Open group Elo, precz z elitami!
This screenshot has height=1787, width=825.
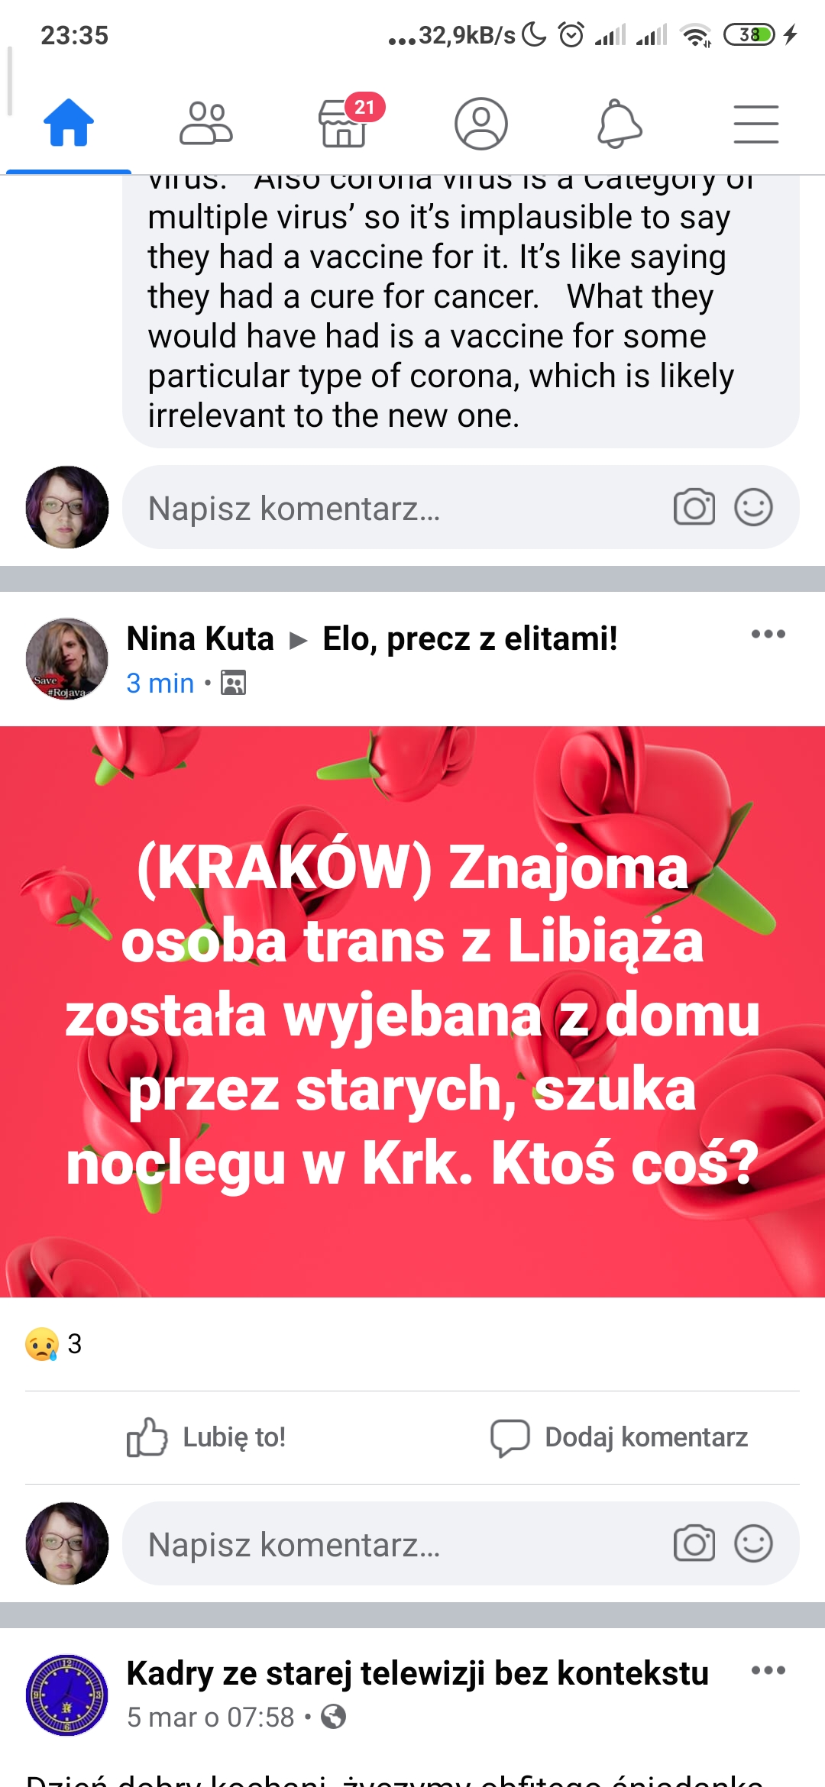pyautogui.click(x=470, y=638)
